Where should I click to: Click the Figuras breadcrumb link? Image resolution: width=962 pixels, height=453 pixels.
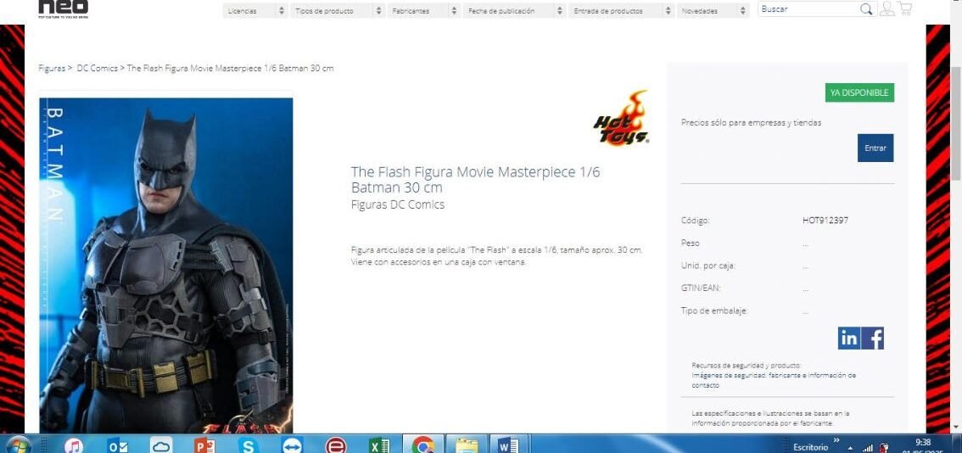[x=52, y=68]
